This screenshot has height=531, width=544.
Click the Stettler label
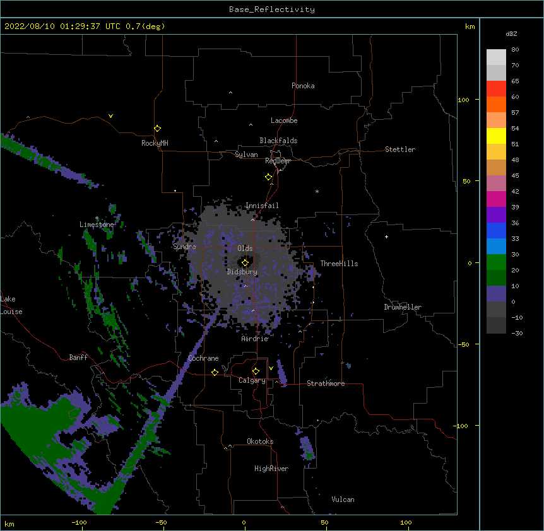400,149
